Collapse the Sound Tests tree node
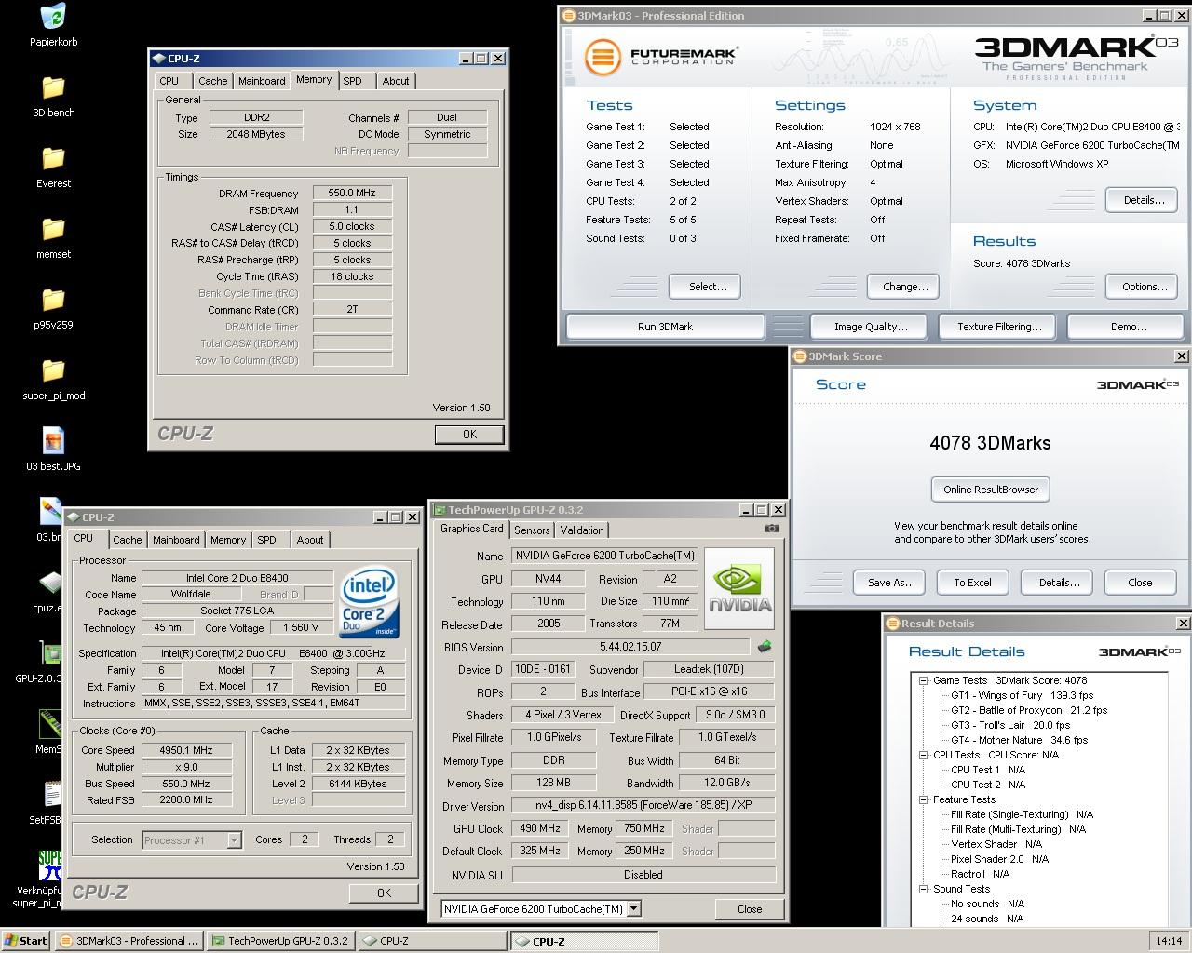 (x=923, y=889)
